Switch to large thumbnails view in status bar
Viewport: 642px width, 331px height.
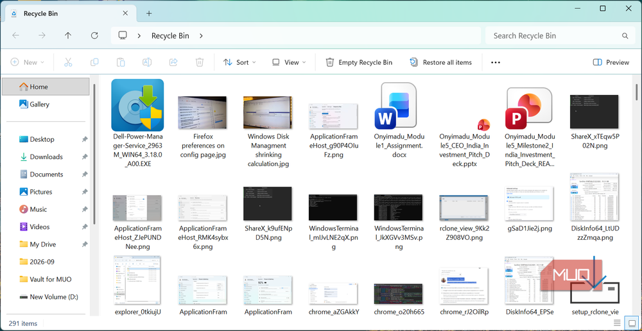coord(631,323)
